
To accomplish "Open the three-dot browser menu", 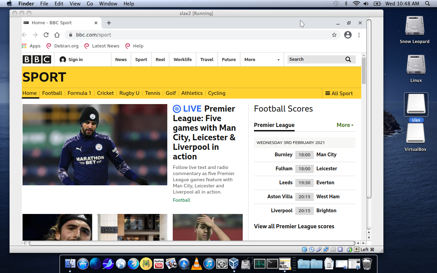I will pyautogui.click(x=359, y=35).
